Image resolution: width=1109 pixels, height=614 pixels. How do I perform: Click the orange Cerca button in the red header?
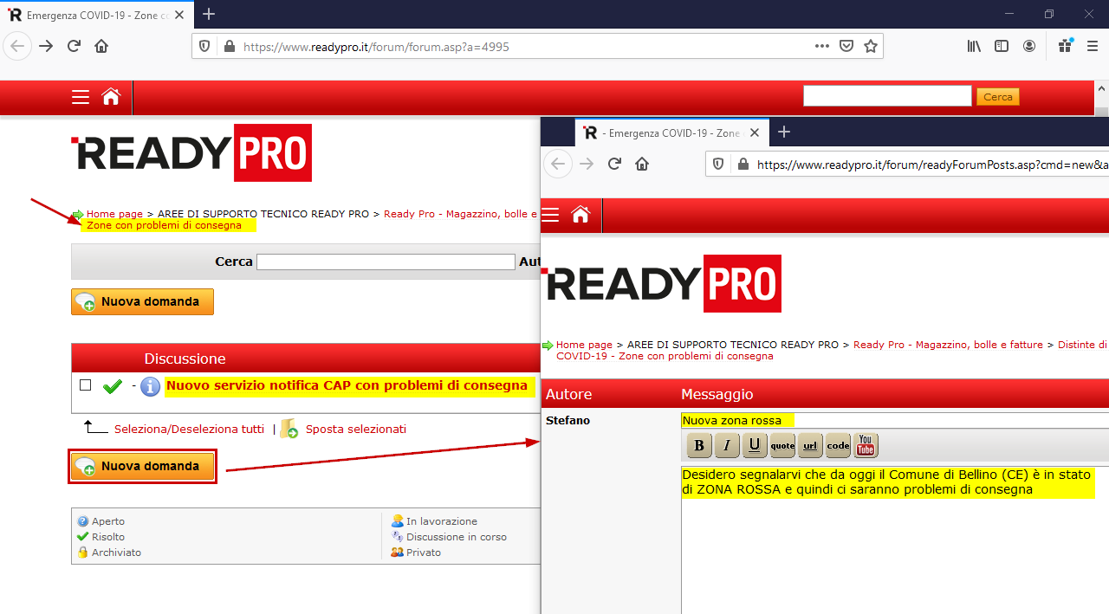coord(998,97)
